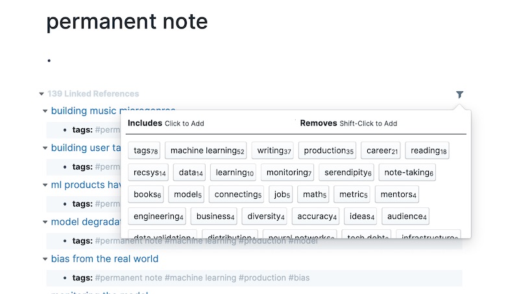Image resolution: width=519 pixels, height=294 pixels.
Task: Add the tags filter button
Action: (x=145, y=151)
